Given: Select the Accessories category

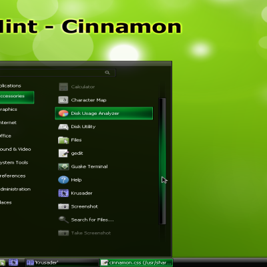Looking at the screenshot, I should [17, 97].
